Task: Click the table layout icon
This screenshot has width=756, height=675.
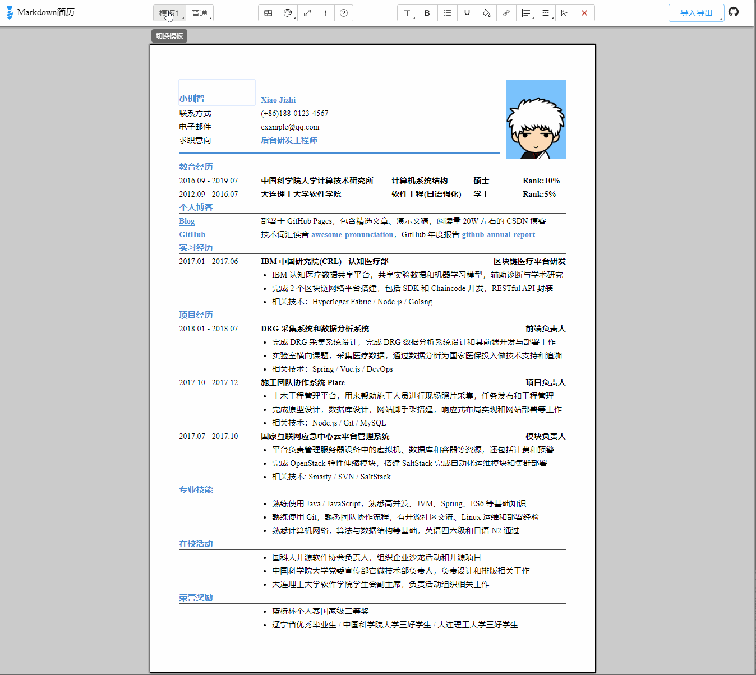Action: 268,13
